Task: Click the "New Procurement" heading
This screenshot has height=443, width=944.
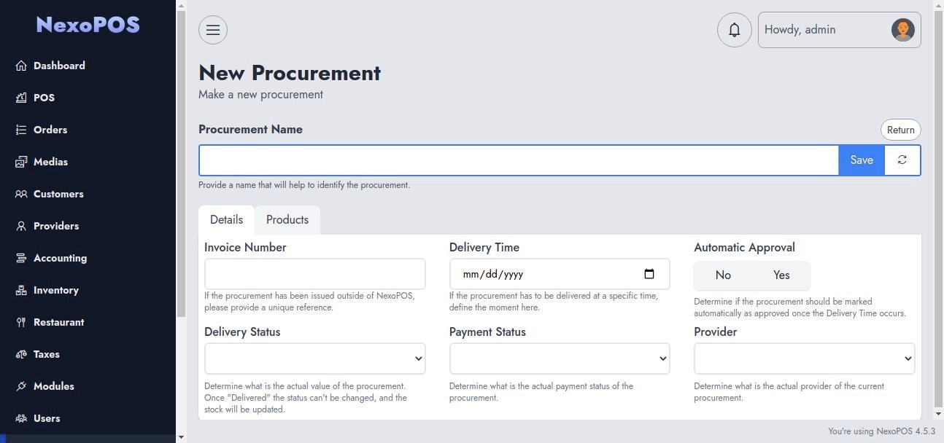Action: (x=290, y=73)
